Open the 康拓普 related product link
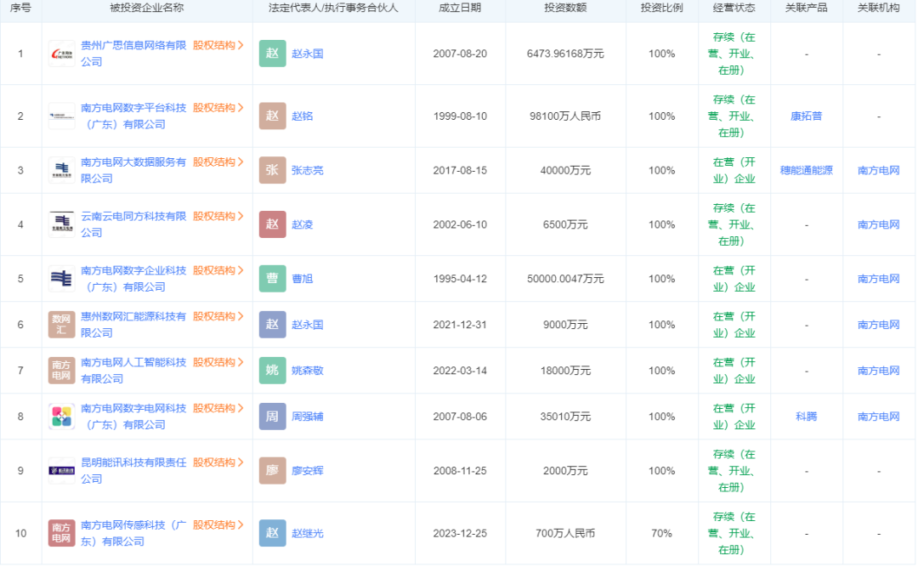Screen dimensions: 918x567 click(x=806, y=116)
